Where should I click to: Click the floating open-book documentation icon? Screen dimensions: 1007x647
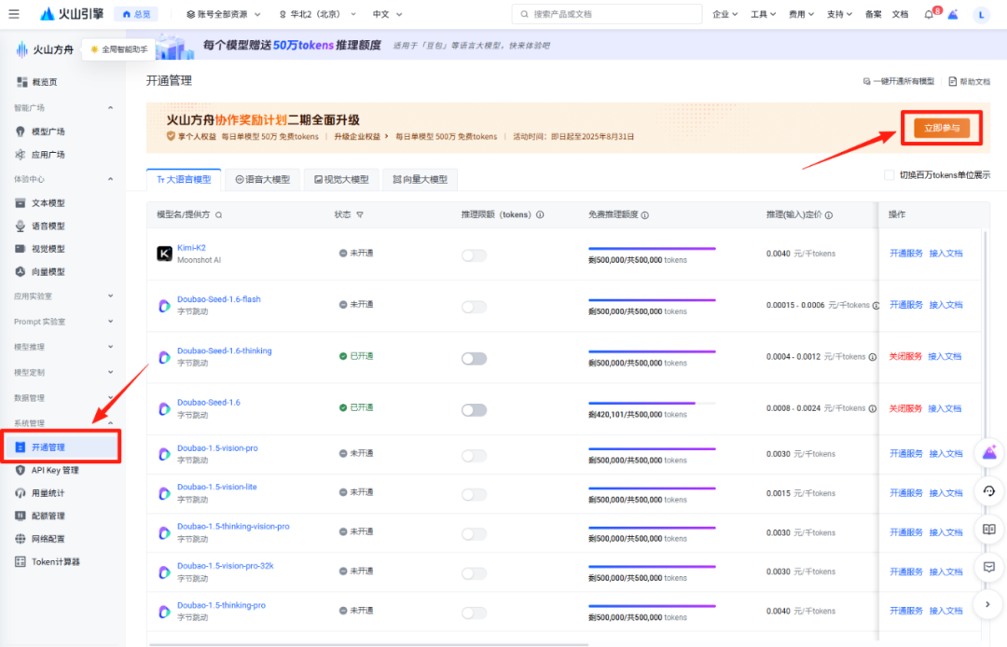pyautogui.click(x=989, y=529)
